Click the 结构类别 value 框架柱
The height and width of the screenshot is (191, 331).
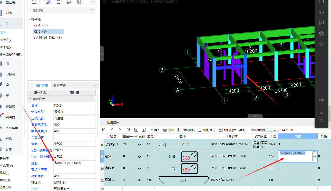(x=74, y=112)
